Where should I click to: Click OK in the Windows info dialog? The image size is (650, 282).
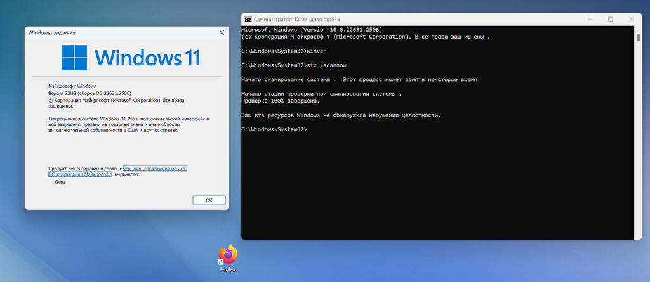click(x=209, y=200)
